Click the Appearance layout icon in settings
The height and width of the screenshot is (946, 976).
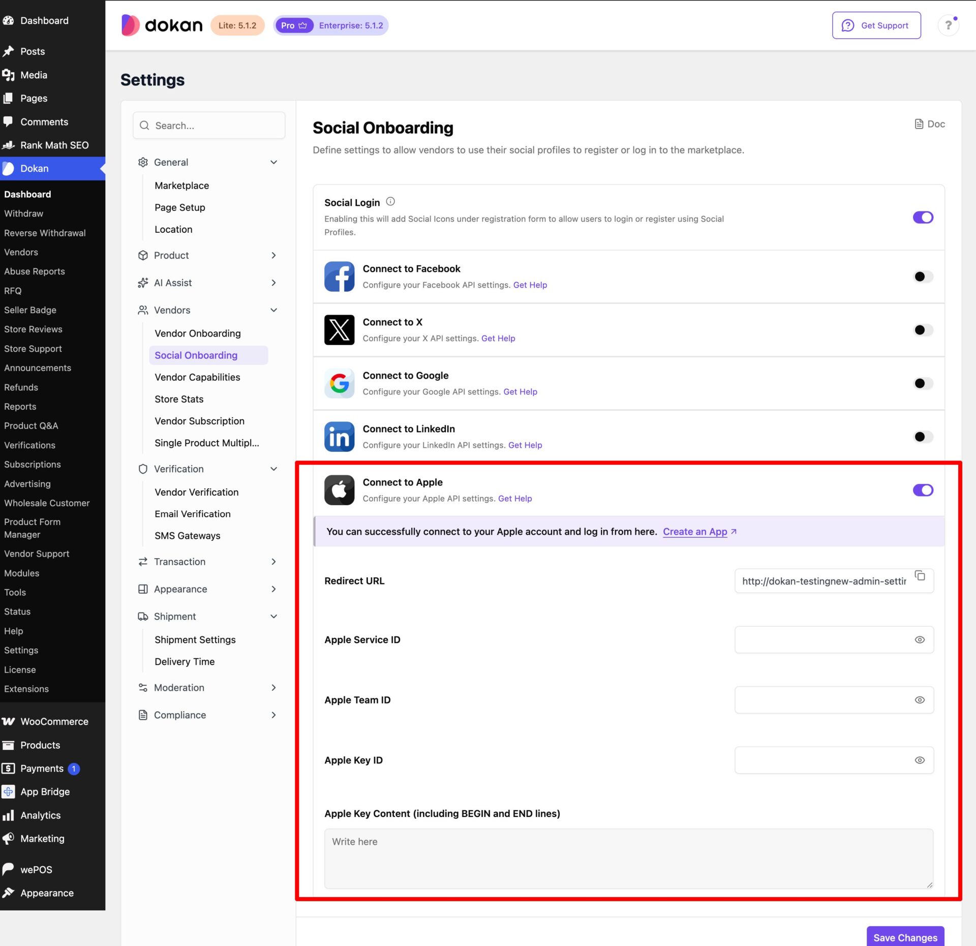tap(143, 589)
